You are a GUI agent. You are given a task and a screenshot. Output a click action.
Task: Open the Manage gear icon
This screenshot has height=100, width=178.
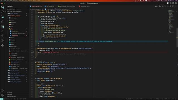(3, 95)
